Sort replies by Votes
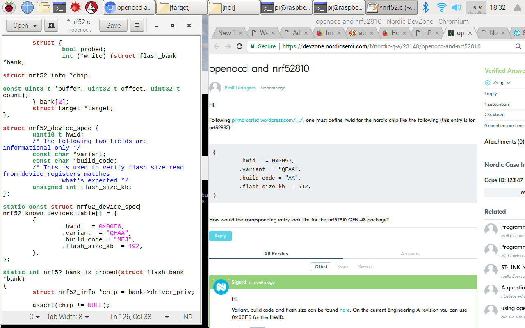The height and width of the screenshot is (328, 525). (x=343, y=266)
